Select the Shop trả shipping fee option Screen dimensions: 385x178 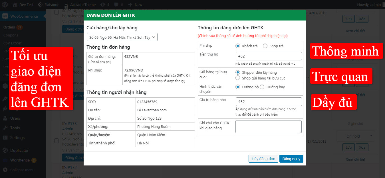(265, 46)
